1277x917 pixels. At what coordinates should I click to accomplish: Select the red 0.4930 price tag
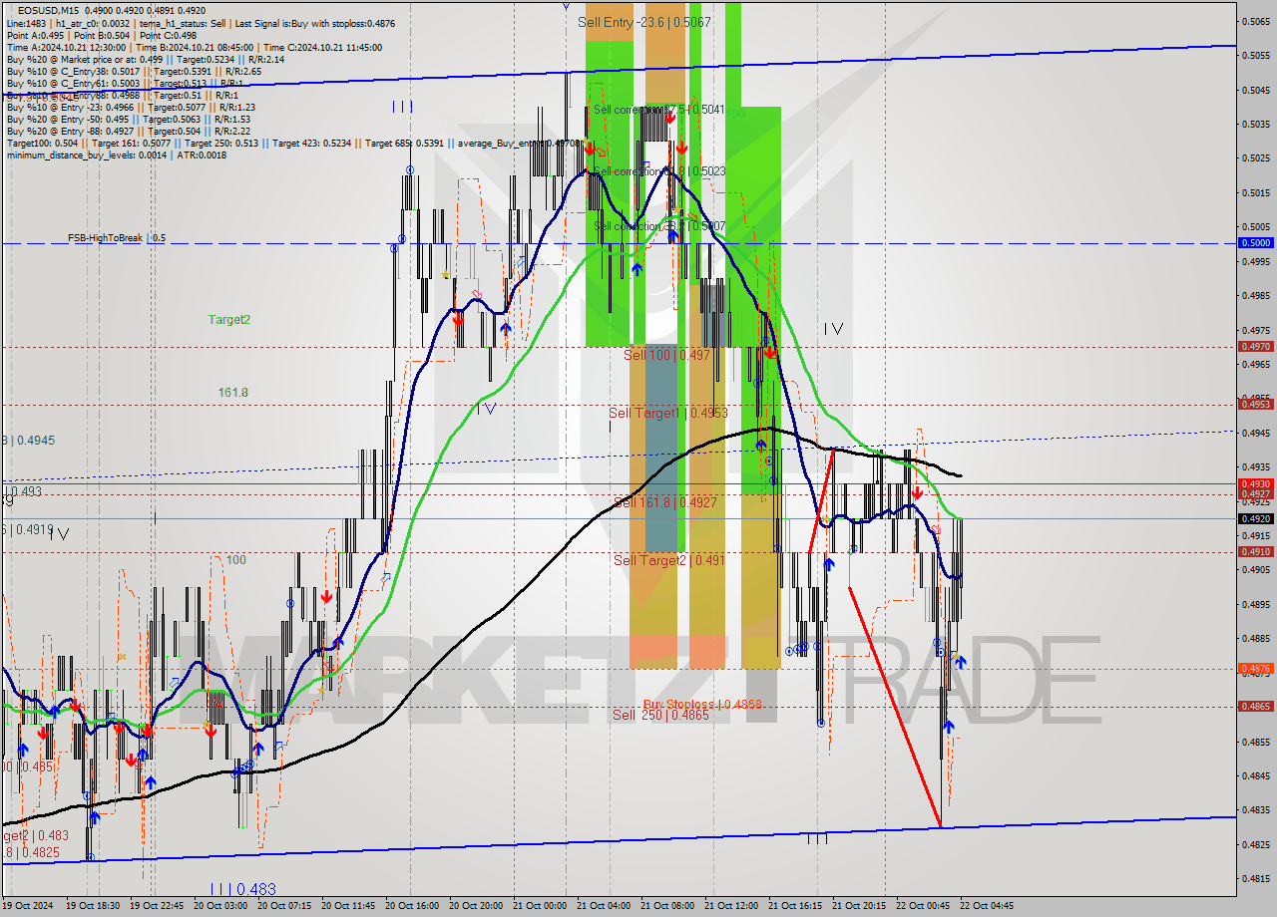pos(1254,483)
